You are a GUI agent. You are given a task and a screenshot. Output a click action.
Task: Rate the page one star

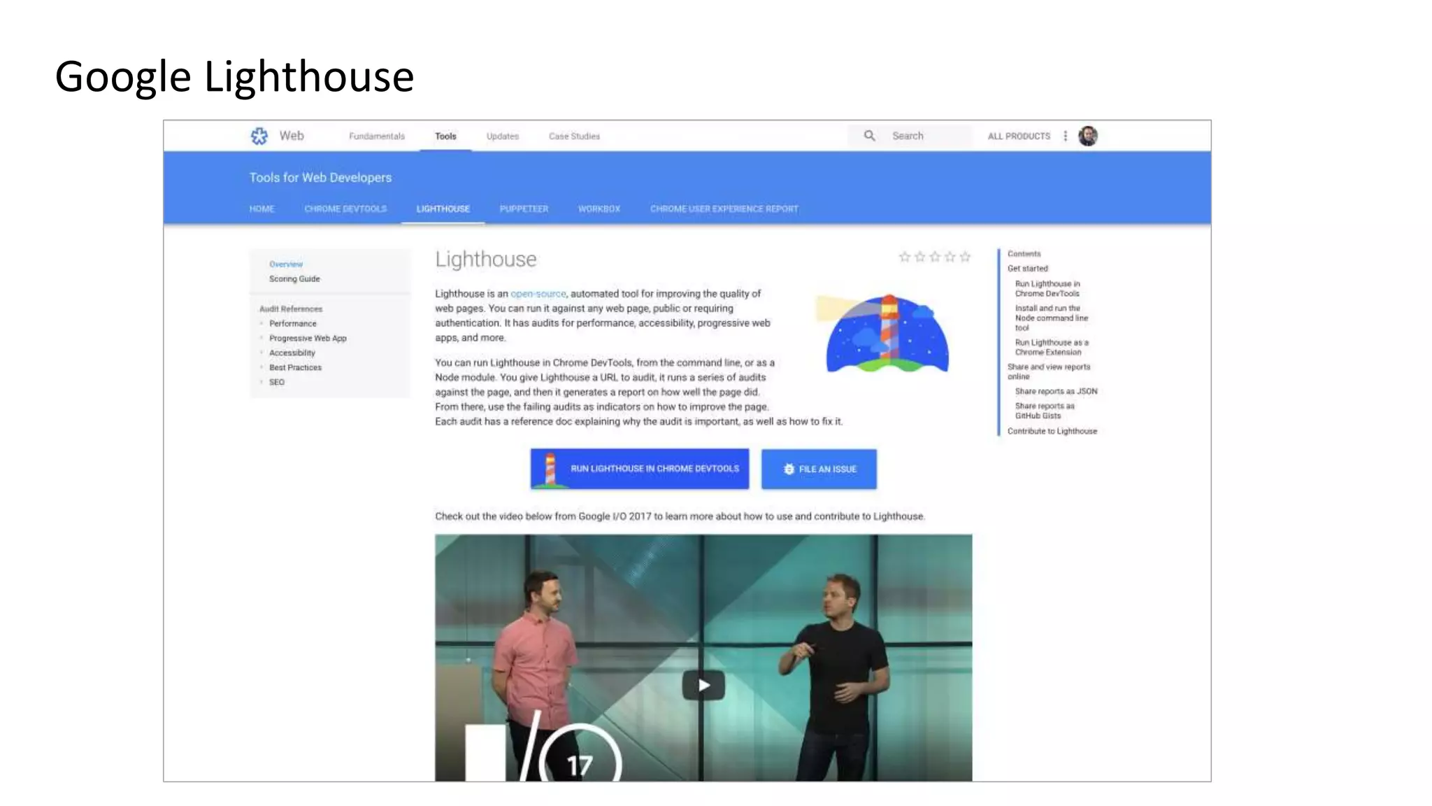(x=904, y=257)
